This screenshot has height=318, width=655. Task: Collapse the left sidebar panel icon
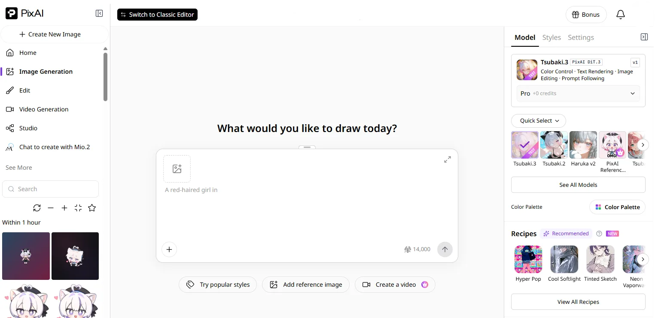(x=99, y=13)
